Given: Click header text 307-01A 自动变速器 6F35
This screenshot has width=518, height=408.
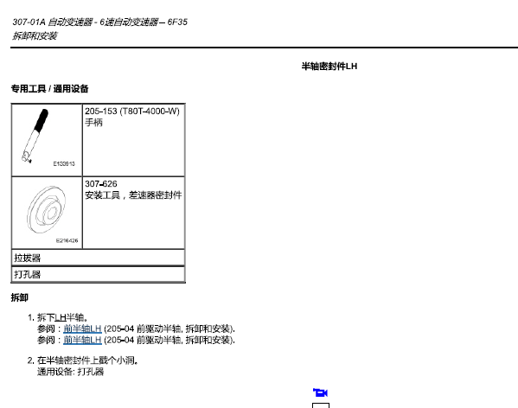Looking at the screenshot, I should [99, 22].
